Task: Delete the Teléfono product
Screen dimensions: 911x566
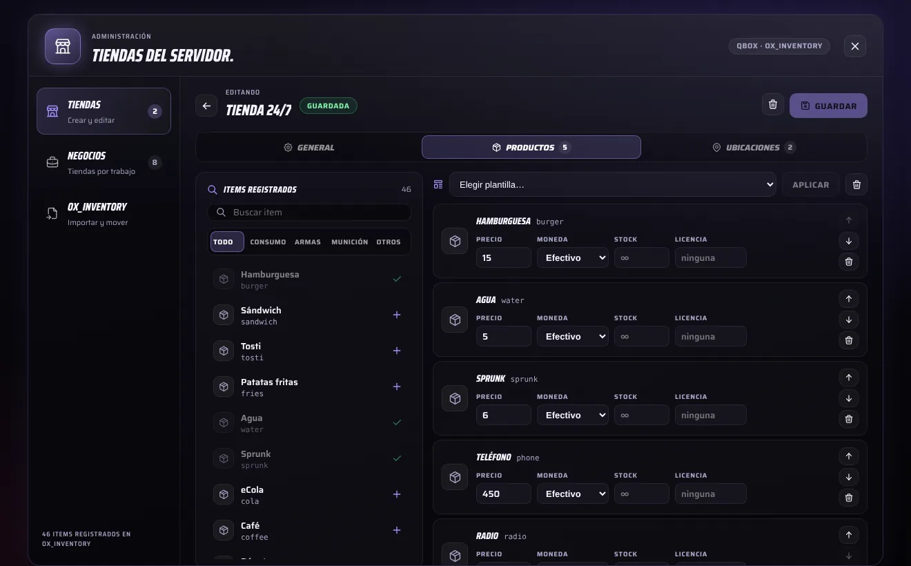Action: [849, 498]
